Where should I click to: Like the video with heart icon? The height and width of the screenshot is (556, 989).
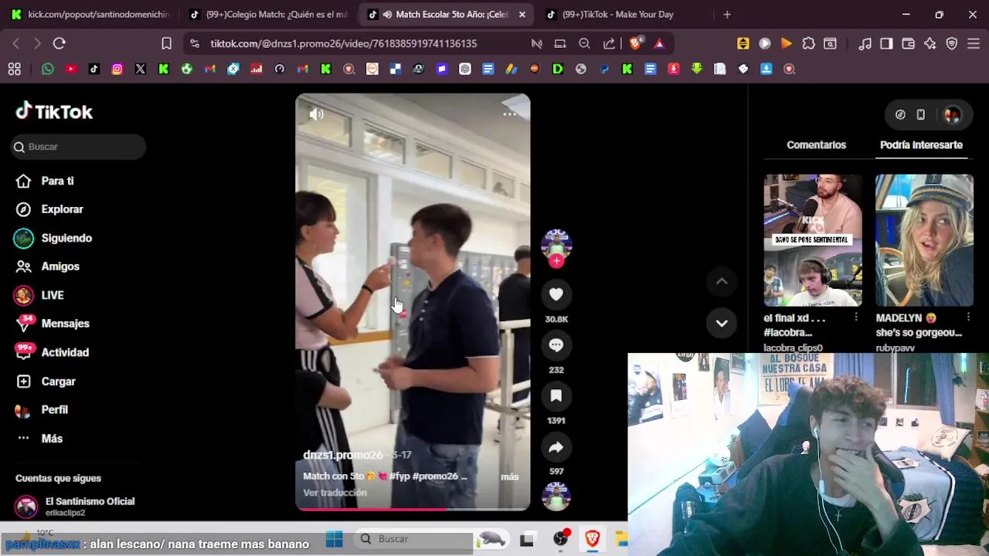(556, 294)
